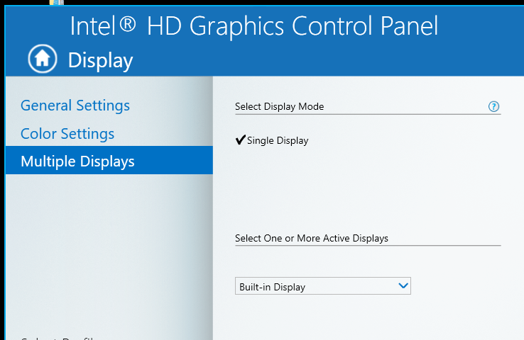Screen dimensions: 524x340
Task: Click the Display header title
Action: [101, 61]
